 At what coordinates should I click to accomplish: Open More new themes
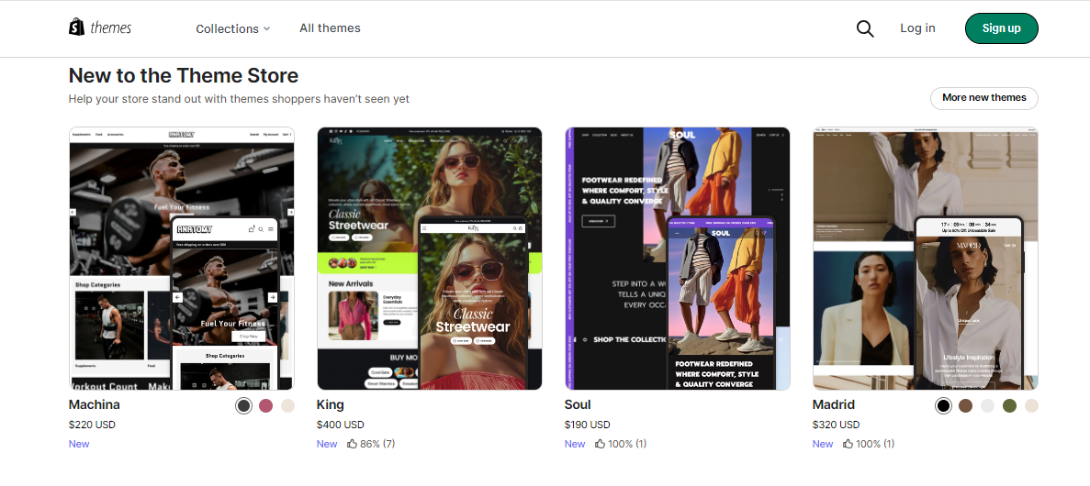[983, 98]
